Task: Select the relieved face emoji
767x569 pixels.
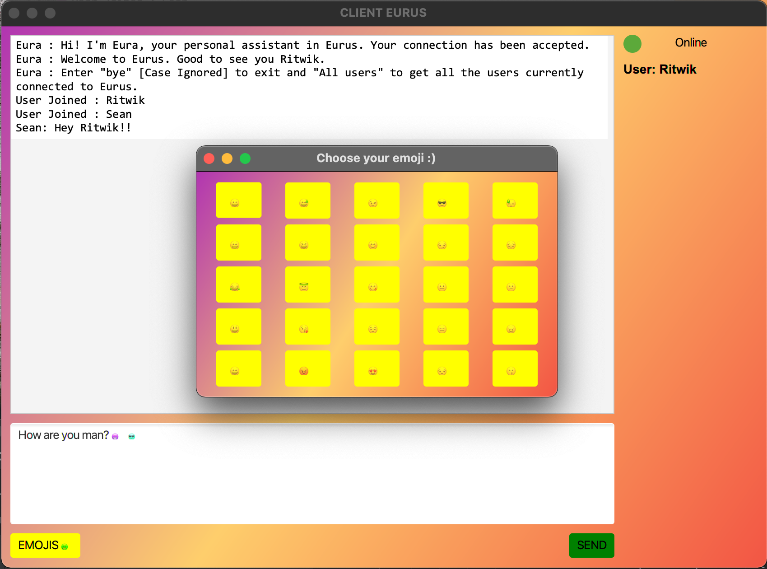Action: pyautogui.click(x=377, y=326)
